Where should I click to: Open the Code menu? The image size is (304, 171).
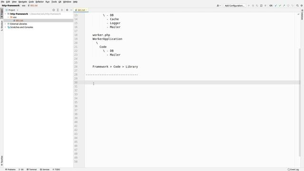(x=31, y=2)
